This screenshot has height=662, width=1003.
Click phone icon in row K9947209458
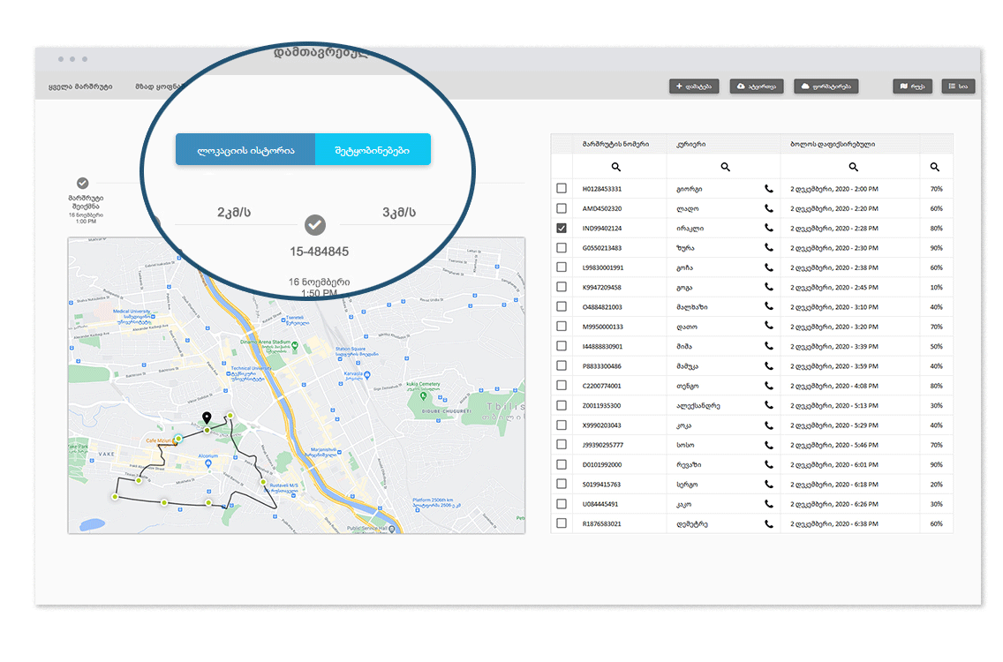pyautogui.click(x=768, y=287)
